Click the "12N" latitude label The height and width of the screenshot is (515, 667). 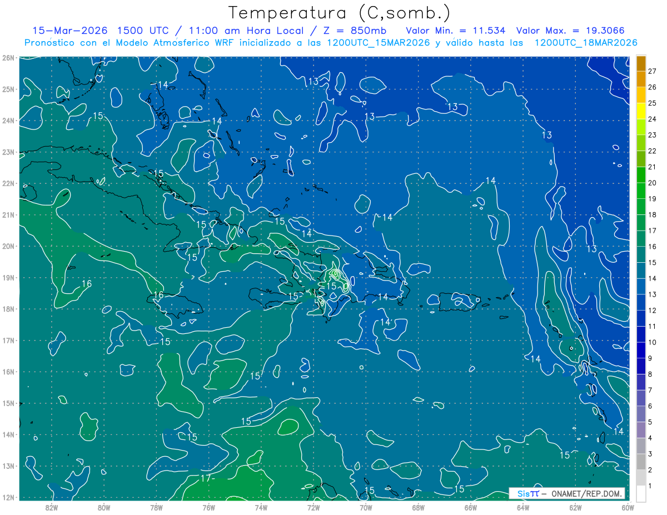point(8,497)
